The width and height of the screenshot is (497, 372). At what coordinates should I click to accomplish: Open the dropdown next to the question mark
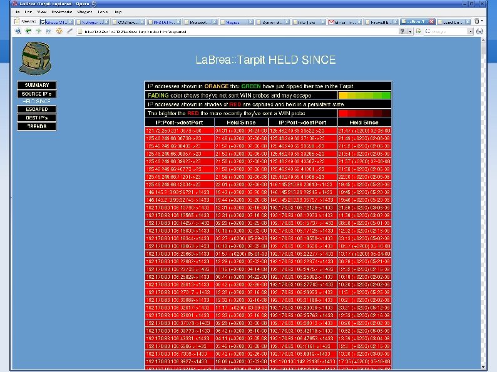click(410, 31)
